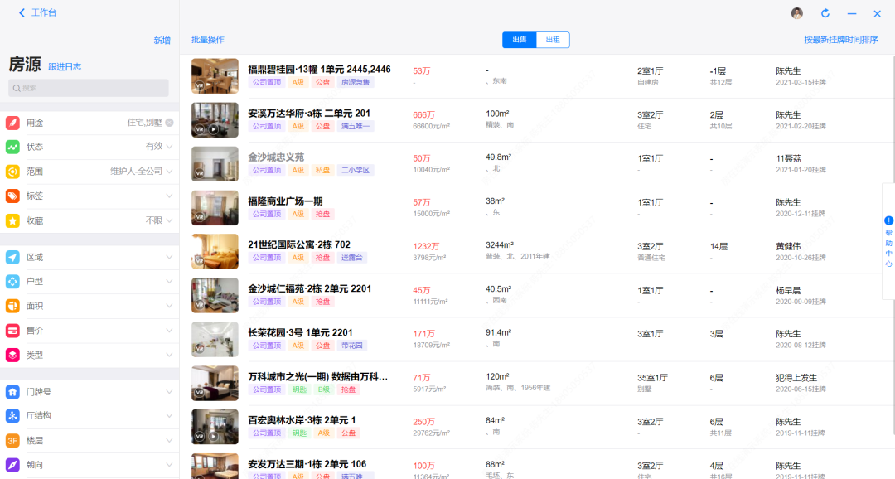
Task: Open listing 福隆商业广场一期
Action: coord(285,201)
